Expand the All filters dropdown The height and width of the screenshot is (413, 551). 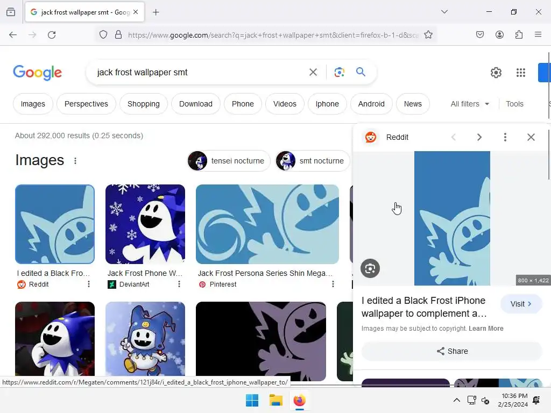click(470, 104)
